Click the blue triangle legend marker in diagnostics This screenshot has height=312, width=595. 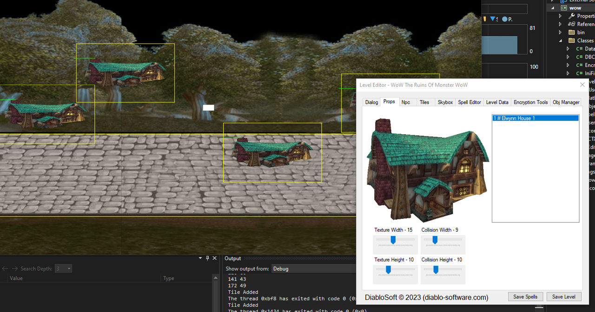point(492,19)
